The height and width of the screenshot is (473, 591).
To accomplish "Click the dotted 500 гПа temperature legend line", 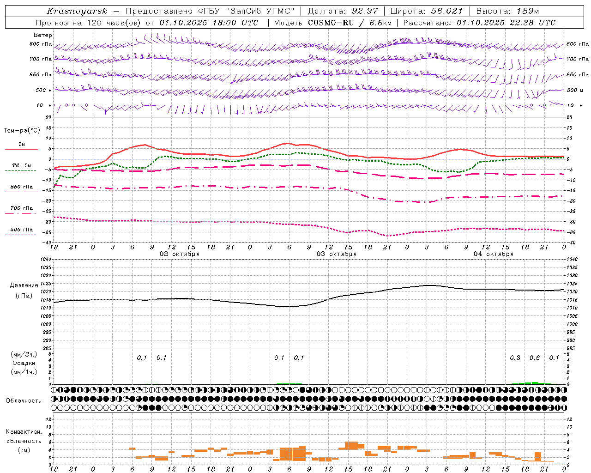I will pyautogui.click(x=20, y=235).
